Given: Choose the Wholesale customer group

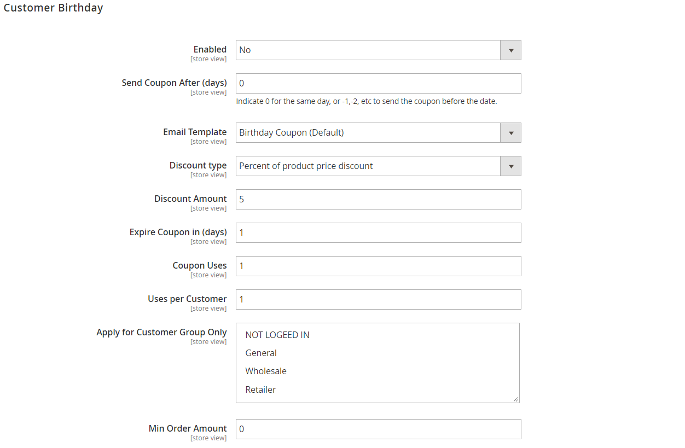Looking at the screenshot, I should pyautogui.click(x=378, y=371).
